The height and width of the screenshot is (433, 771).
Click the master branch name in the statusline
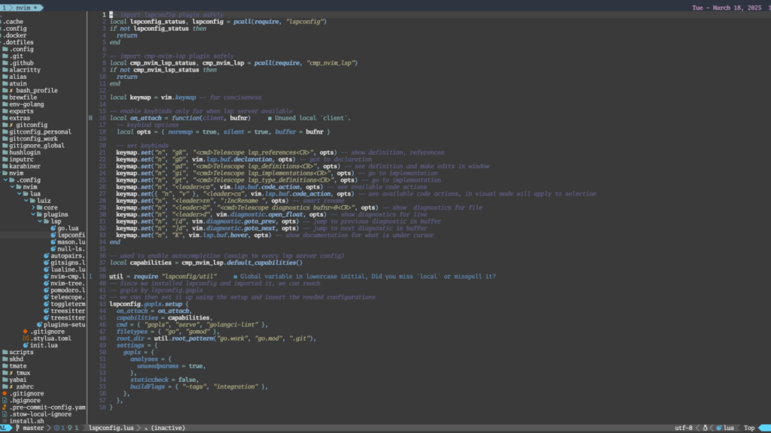(x=33, y=428)
